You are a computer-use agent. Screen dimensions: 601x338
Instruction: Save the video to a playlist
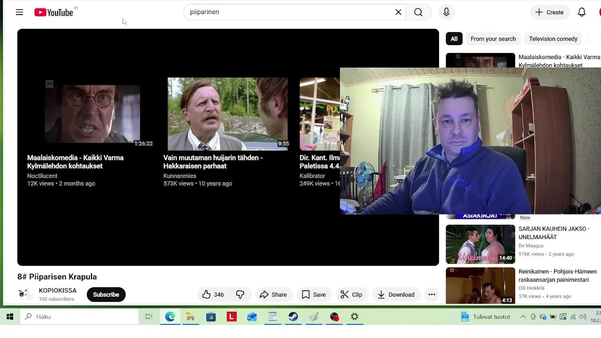pyautogui.click(x=314, y=294)
